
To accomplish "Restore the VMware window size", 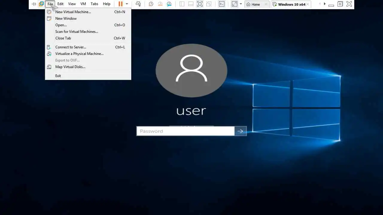I will [x=340, y=4].
